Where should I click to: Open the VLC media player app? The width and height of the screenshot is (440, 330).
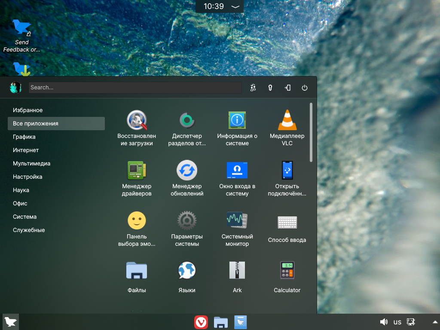[x=287, y=128]
